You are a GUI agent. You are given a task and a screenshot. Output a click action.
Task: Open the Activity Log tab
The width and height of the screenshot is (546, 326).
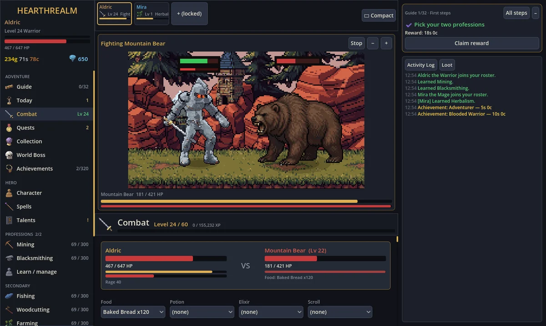(421, 65)
